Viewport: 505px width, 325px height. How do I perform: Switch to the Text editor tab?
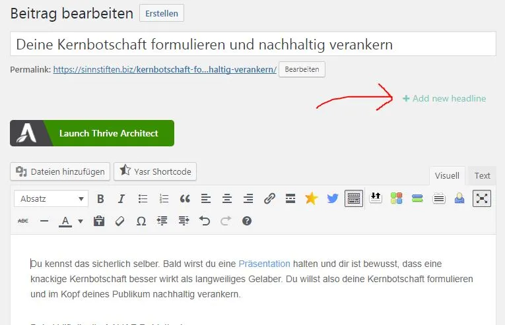pyautogui.click(x=482, y=176)
